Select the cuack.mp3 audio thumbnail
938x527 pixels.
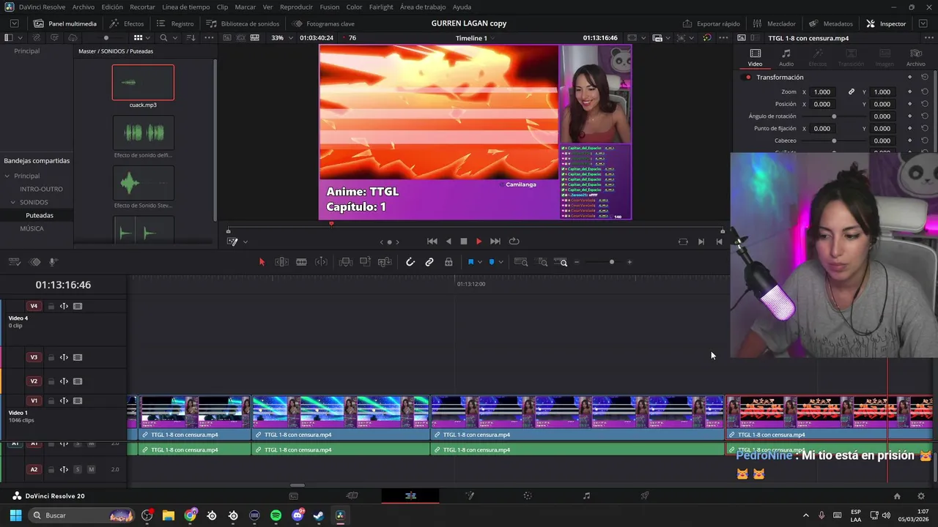[143, 83]
